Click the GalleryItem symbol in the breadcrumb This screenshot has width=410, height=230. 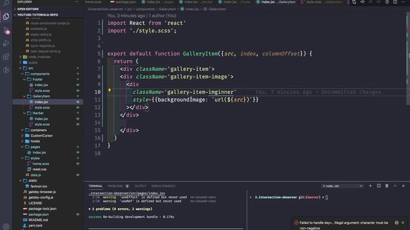(217, 9)
